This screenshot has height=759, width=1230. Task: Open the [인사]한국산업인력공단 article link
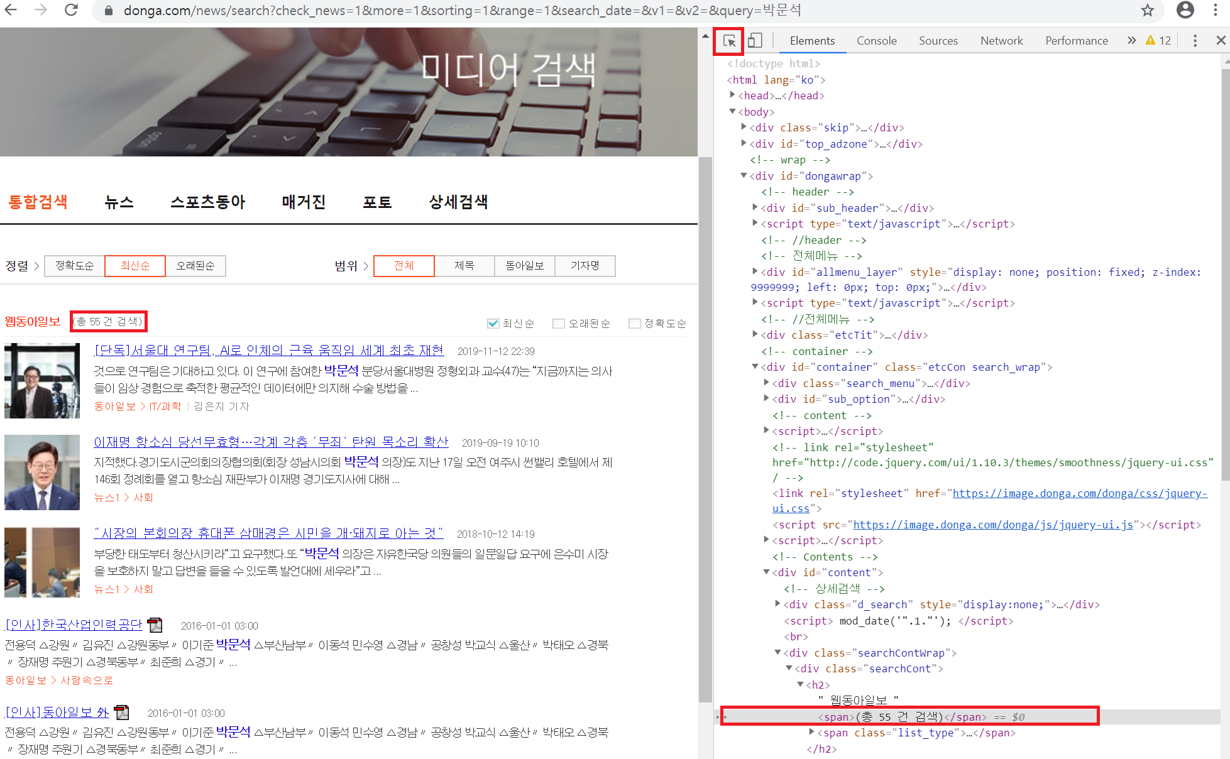click(x=74, y=625)
